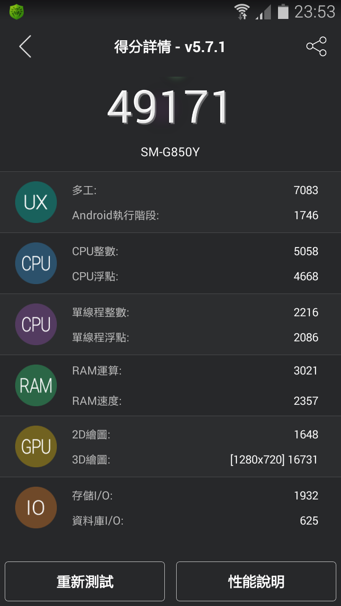Tap the 多工 score 7083
The height and width of the screenshot is (606, 341).
pyautogui.click(x=306, y=190)
